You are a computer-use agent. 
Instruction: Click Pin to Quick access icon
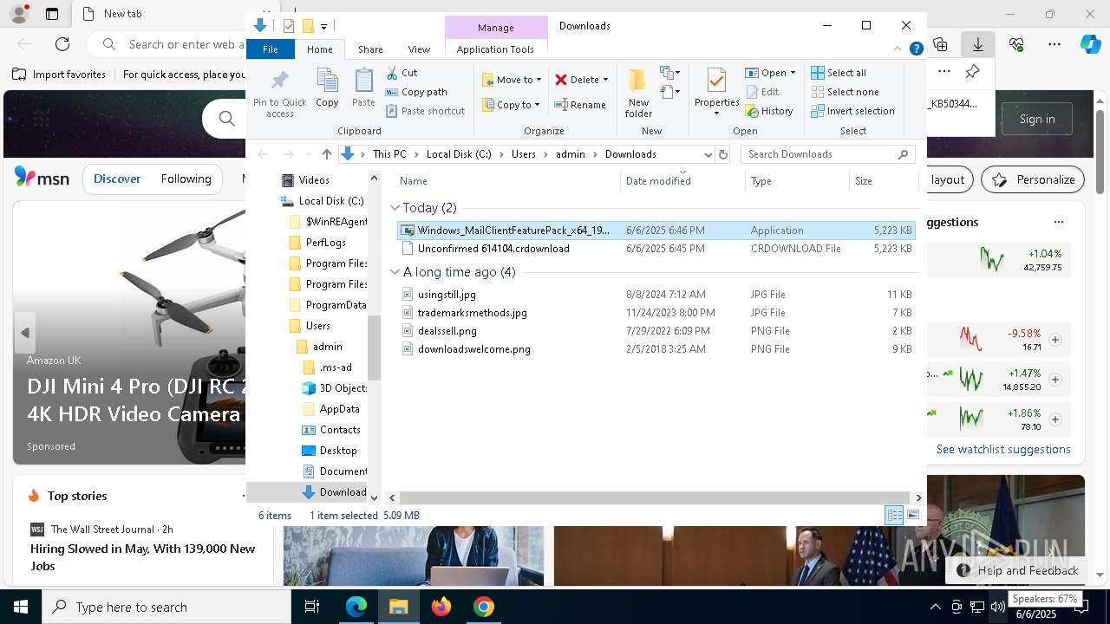click(279, 94)
